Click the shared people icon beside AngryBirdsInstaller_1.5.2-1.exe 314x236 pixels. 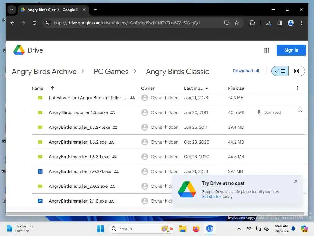(x=115, y=127)
